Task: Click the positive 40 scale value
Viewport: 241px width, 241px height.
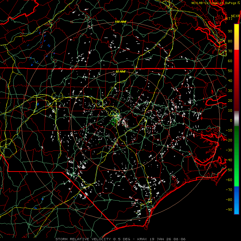Action: (x=230, y=81)
